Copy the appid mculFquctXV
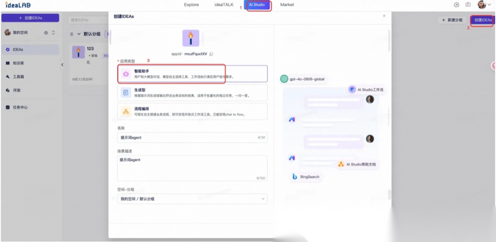This screenshot has height=242, width=496. click(x=211, y=54)
